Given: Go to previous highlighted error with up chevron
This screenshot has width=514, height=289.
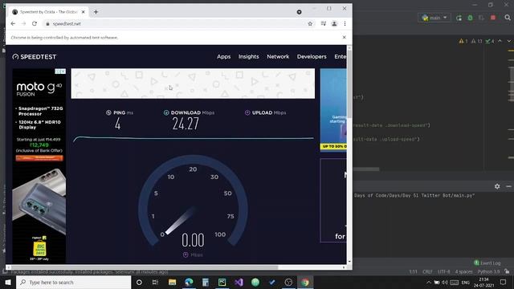Looking at the screenshot, I should [x=500, y=41].
